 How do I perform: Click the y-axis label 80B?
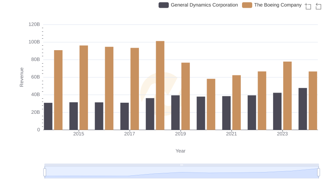(35, 60)
